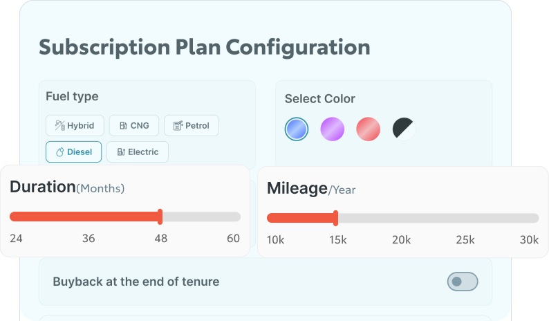This screenshot has width=549, height=321.
Task: Click the Diesel droplet icon
Action: (59, 152)
